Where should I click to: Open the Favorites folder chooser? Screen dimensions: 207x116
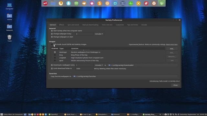click(125, 76)
